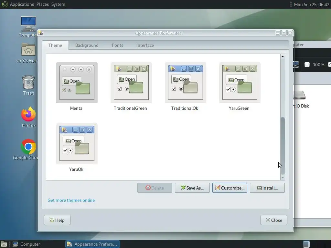Click the workspace switcher in bottom panel

[x=306, y=244]
